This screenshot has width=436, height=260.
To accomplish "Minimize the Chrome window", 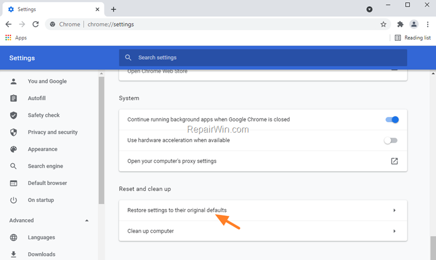I will 388,4.
